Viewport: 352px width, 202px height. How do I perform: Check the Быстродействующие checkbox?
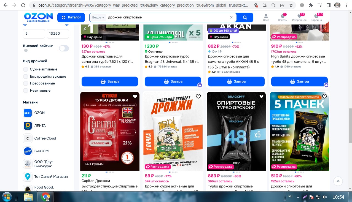(x=26, y=77)
